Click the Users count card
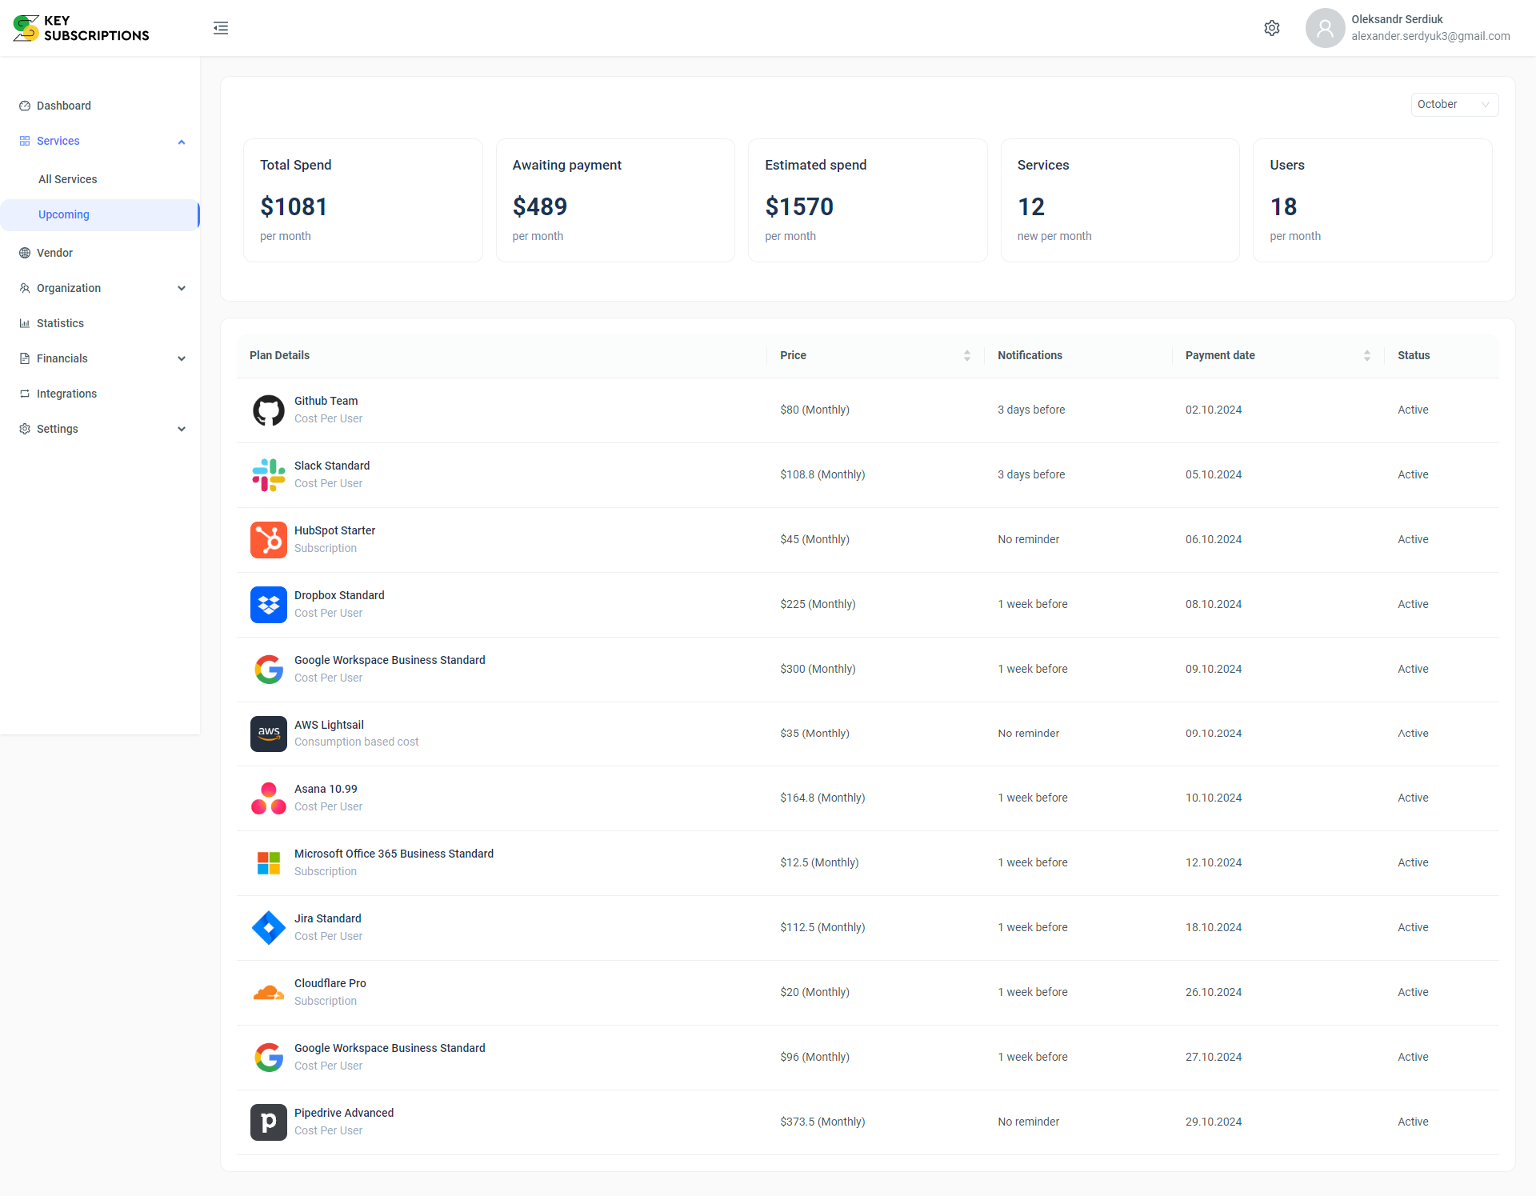The height and width of the screenshot is (1196, 1536). (x=1373, y=201)
